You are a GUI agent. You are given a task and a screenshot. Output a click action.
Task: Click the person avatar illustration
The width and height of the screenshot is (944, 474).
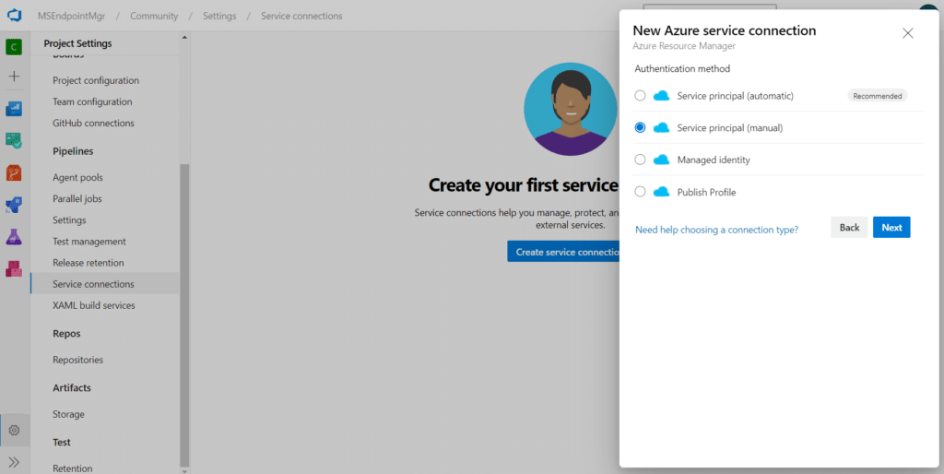pos(570,109)
